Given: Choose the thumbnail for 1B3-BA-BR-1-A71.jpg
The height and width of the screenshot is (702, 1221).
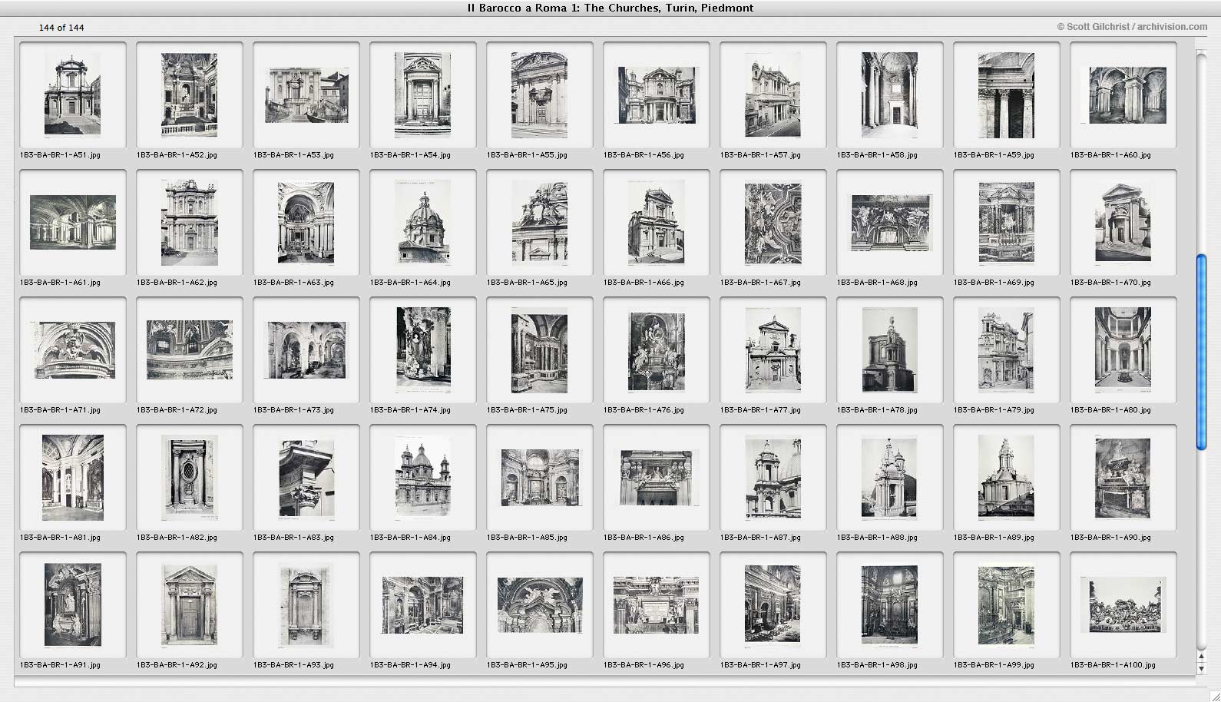Looking at the screenshot, I should [73, 350].
